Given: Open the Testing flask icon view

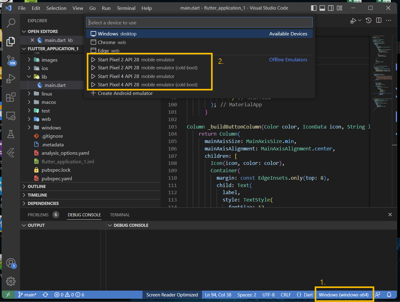Looking at the screenshot, I should pos(11,134).
